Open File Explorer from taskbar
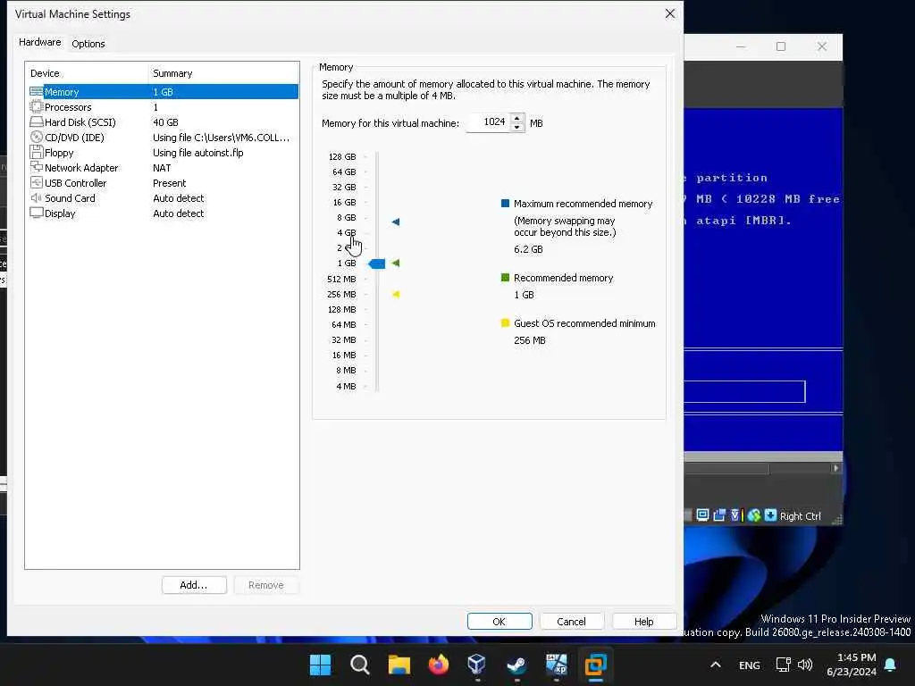 click(x=399, y=665)
